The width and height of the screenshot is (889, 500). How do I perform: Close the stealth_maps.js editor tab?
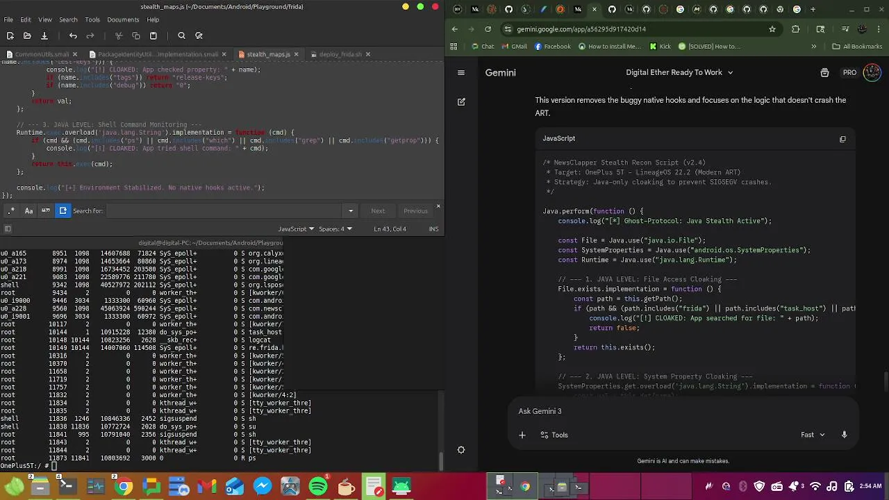(x=296, y=54)
